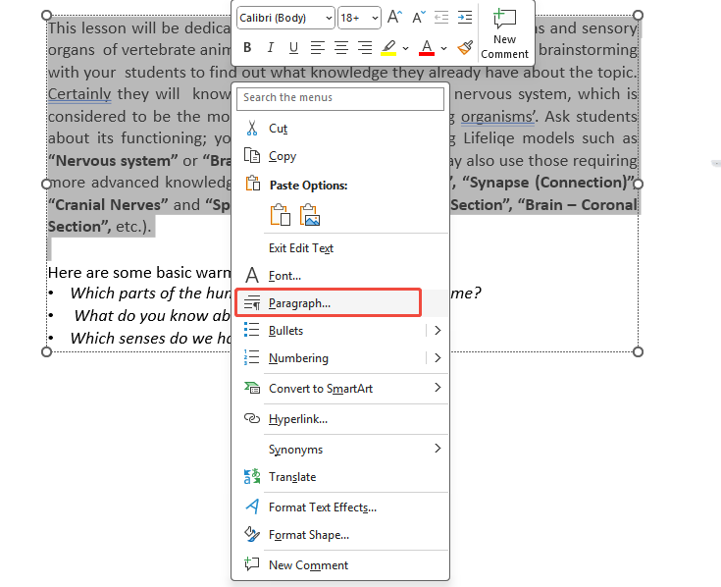
Task: Open Hyperlink... dialog
Action: [x=340, y=418]
